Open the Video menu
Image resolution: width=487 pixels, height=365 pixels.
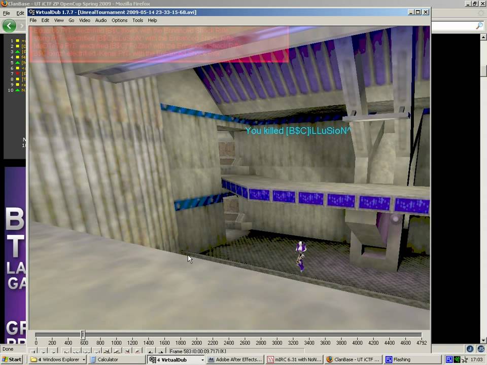85,20
